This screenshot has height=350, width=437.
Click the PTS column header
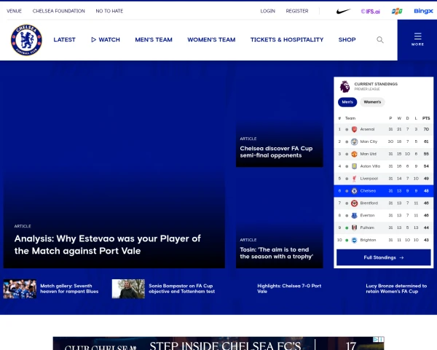point(426,118)
